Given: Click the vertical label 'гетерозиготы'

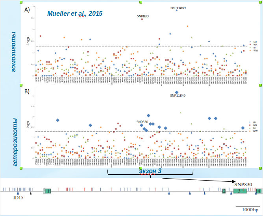Looking at the screenshot, I should (15, 142).
